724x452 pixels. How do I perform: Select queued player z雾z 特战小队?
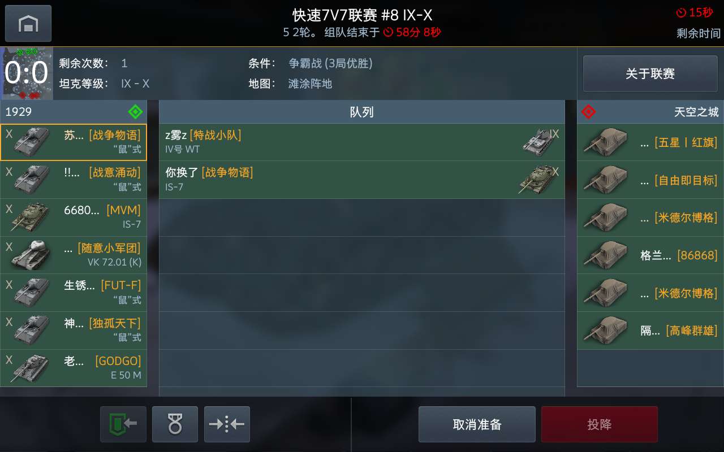click(x=362, y=142)
